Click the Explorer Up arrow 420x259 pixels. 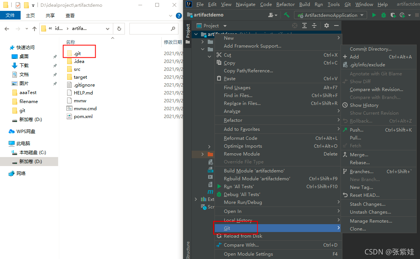pyautogui.click(x=34, y=28)
